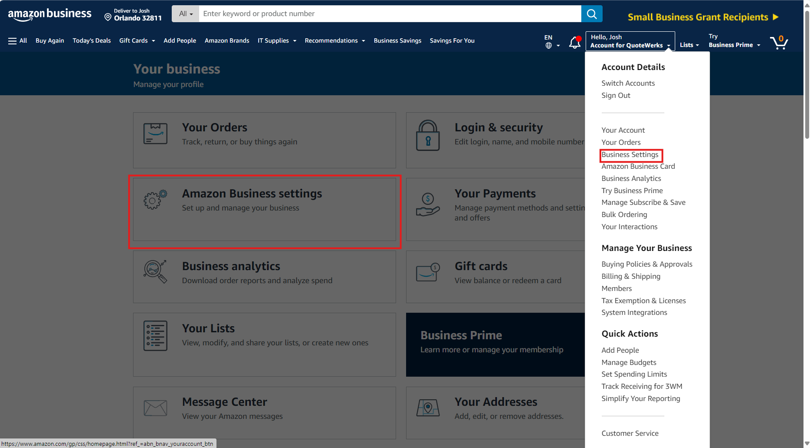Open Track Receiving for 3WM
This screenshot has width=810, height=448.
[x=642, y=386]
